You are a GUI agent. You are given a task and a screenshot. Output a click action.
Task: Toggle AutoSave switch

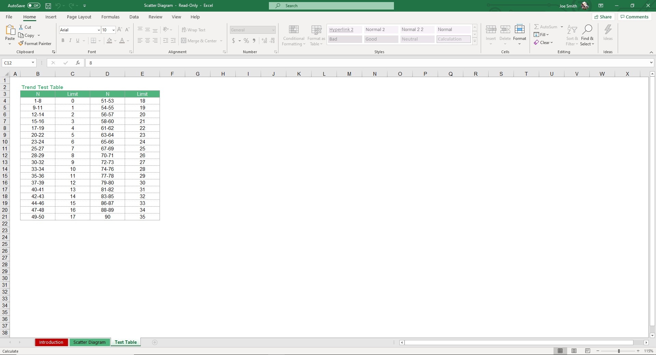click(34, 6)
